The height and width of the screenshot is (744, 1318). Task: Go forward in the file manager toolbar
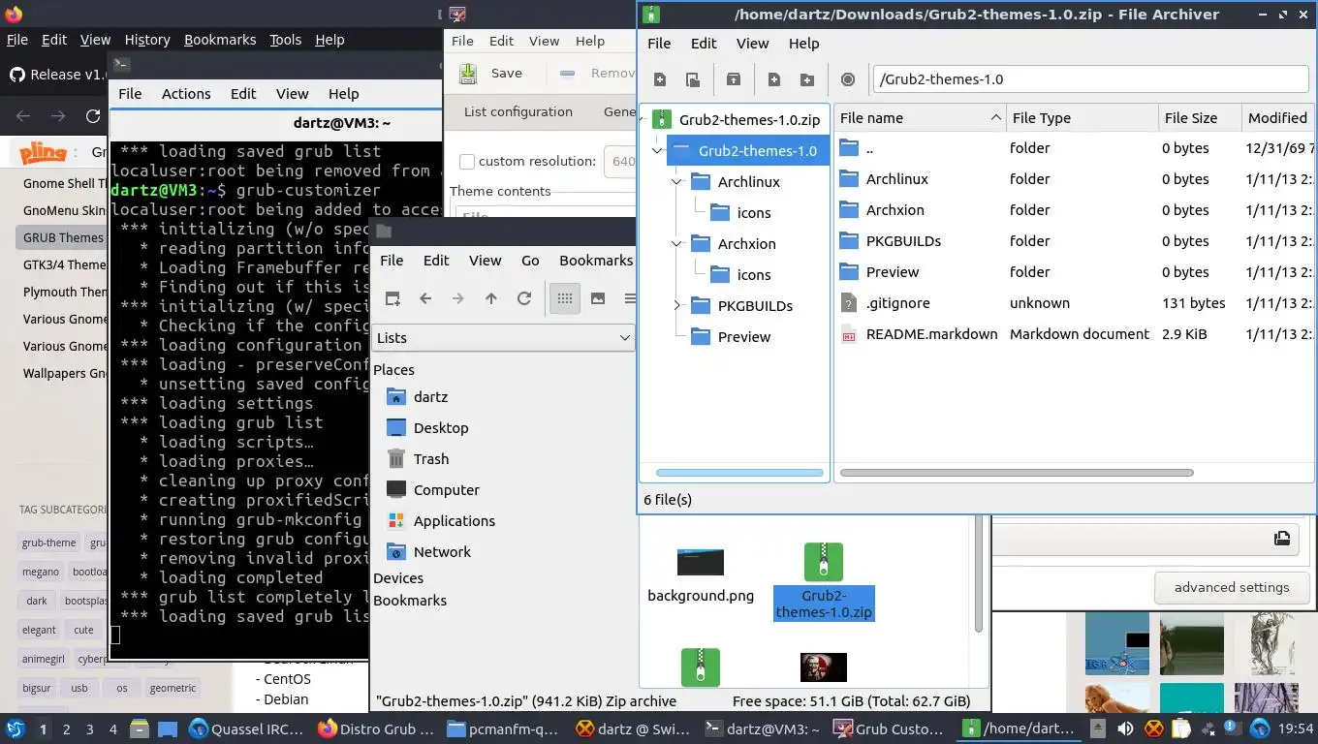pyautogui.click(x=458, y=298)
